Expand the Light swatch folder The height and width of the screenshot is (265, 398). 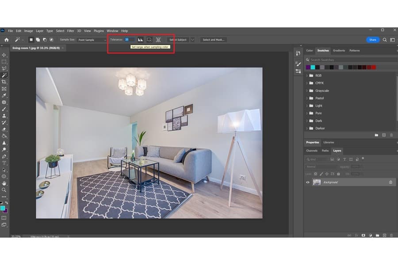pos(306,106)
